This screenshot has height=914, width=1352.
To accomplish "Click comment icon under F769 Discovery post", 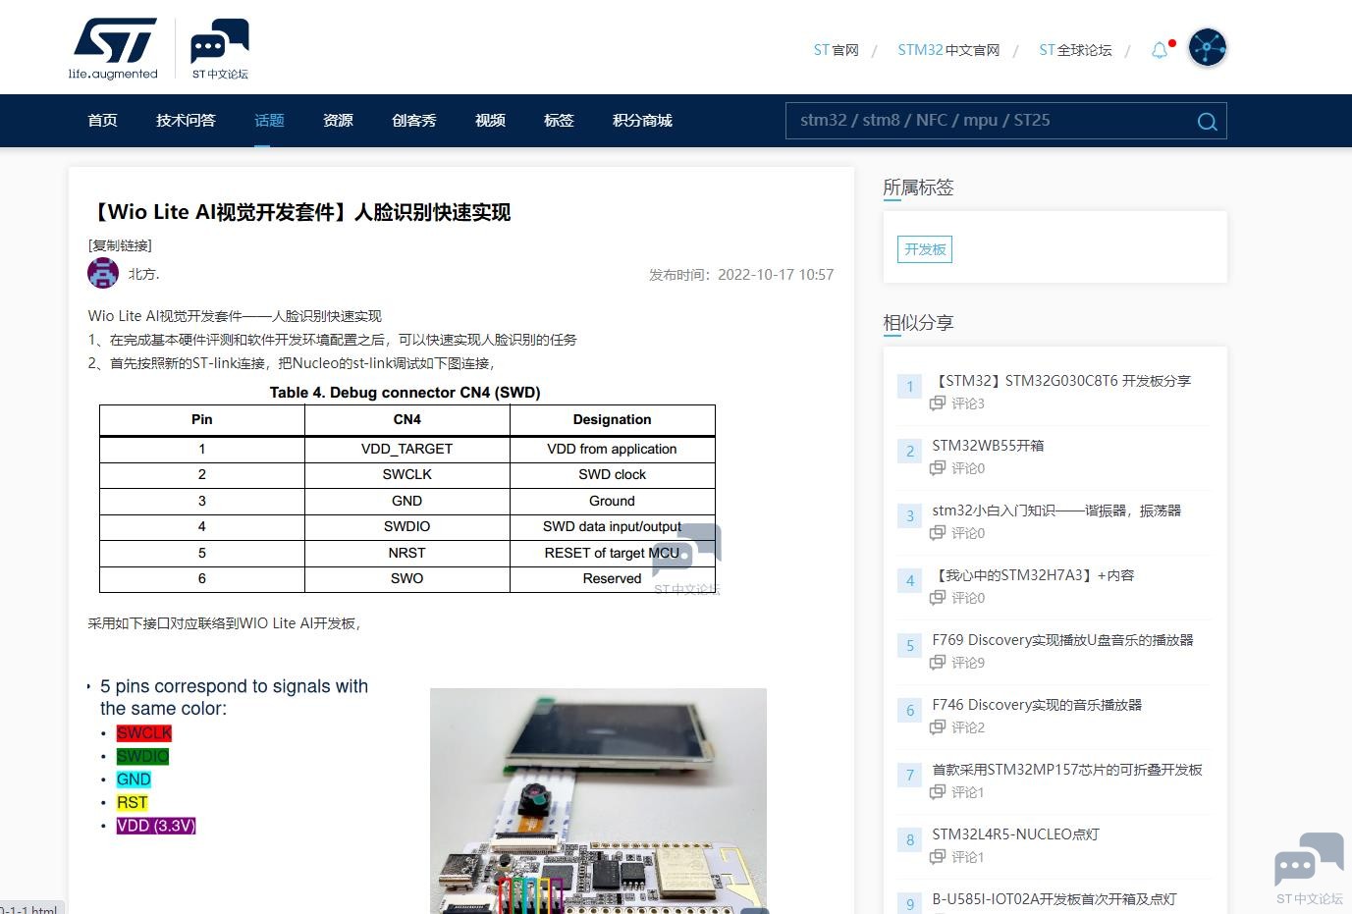I will click(x=938, y=662).
